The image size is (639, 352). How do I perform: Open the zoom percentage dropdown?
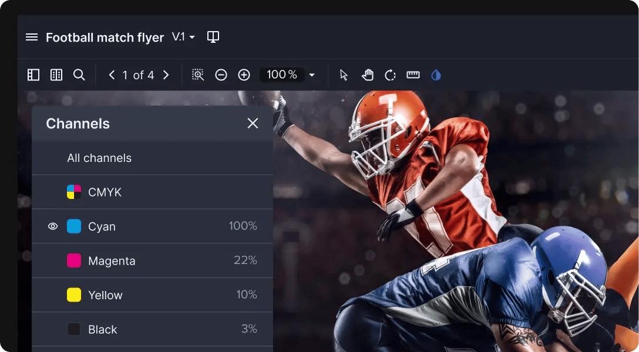coord(312,75)
